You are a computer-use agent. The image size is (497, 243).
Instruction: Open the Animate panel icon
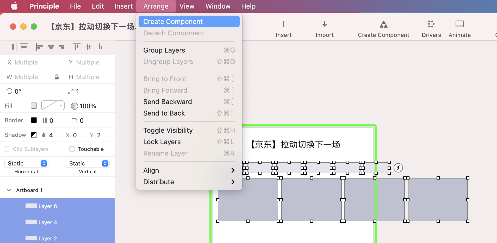click(x=459, y=24)
